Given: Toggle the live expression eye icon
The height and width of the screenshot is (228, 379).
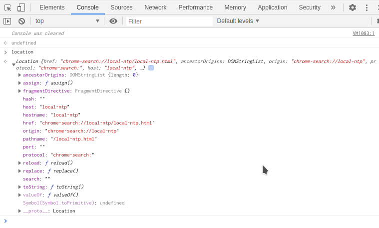Looking at the screenshot, I should coord(113,21).
